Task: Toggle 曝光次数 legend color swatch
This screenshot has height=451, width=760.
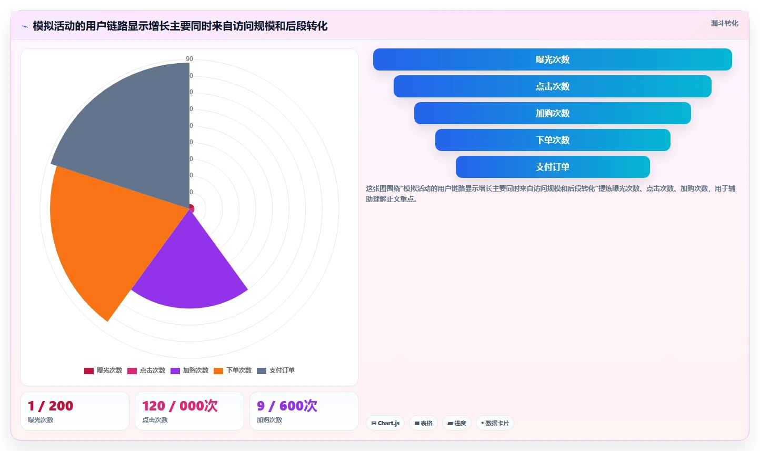Action: coord(89,370)
